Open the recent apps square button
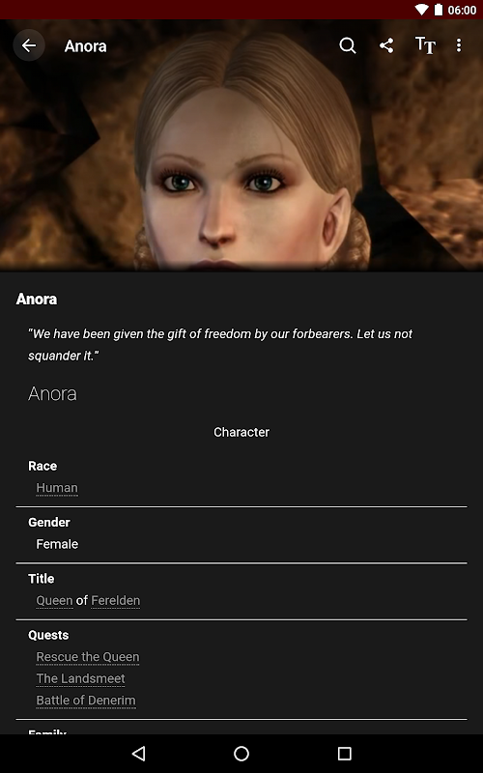The image size is (483, 773). 345,754
